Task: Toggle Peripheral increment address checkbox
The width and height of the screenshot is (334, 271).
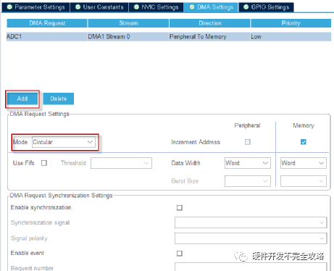Action: click(248, 142)
